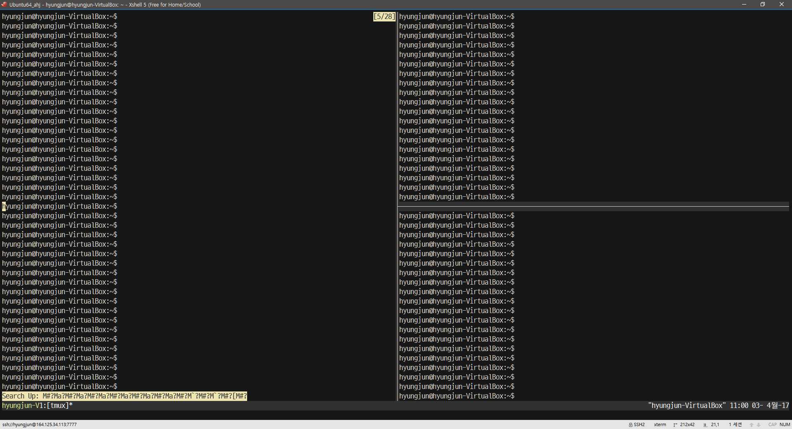Click inside the Search Up text bar
Screen dimensions: 792x429
(124, 396)
